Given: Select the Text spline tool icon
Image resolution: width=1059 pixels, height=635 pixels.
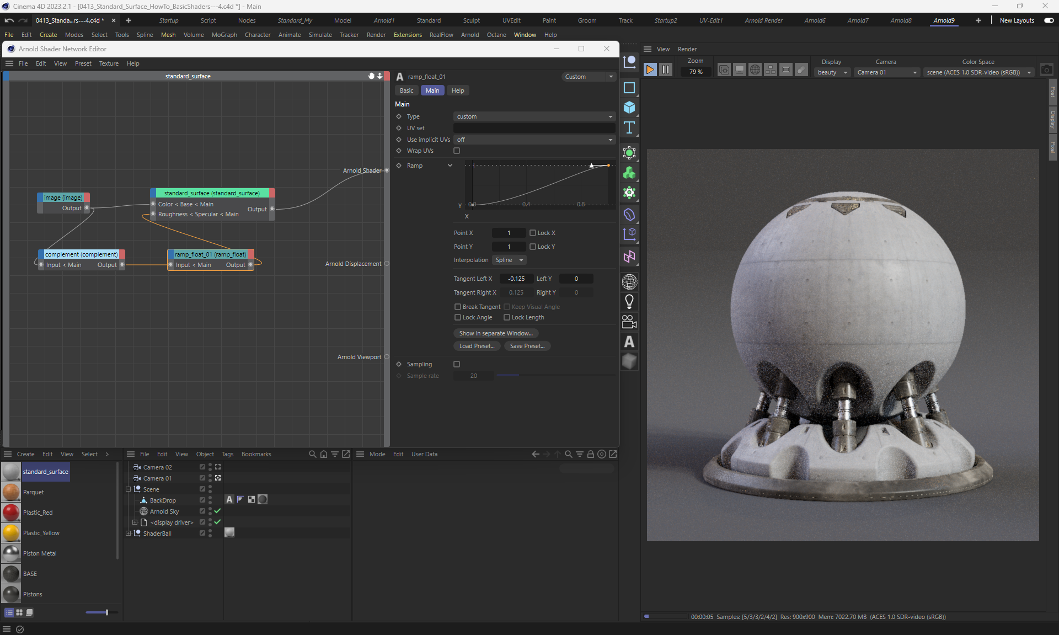Looking at the screenshot, I should tap(629, 128).
